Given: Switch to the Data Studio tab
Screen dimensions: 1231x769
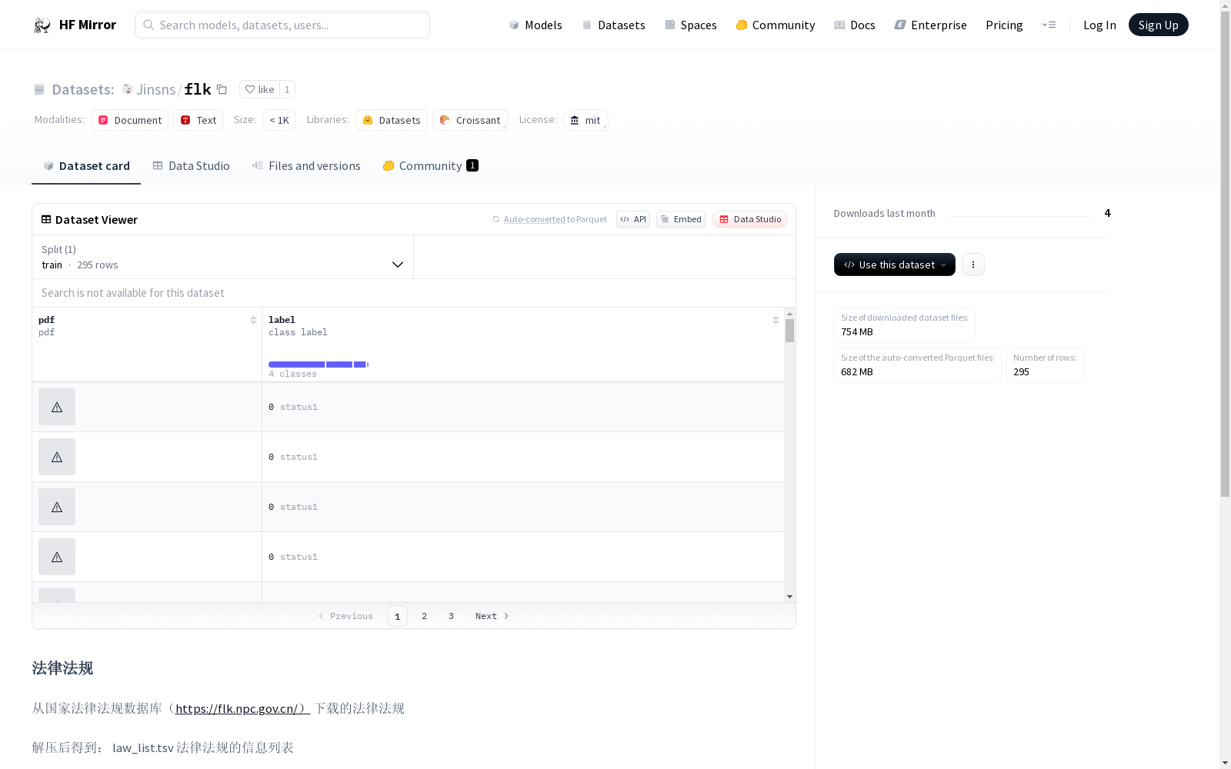Looking at the screenshot, I should pos(192,165).
